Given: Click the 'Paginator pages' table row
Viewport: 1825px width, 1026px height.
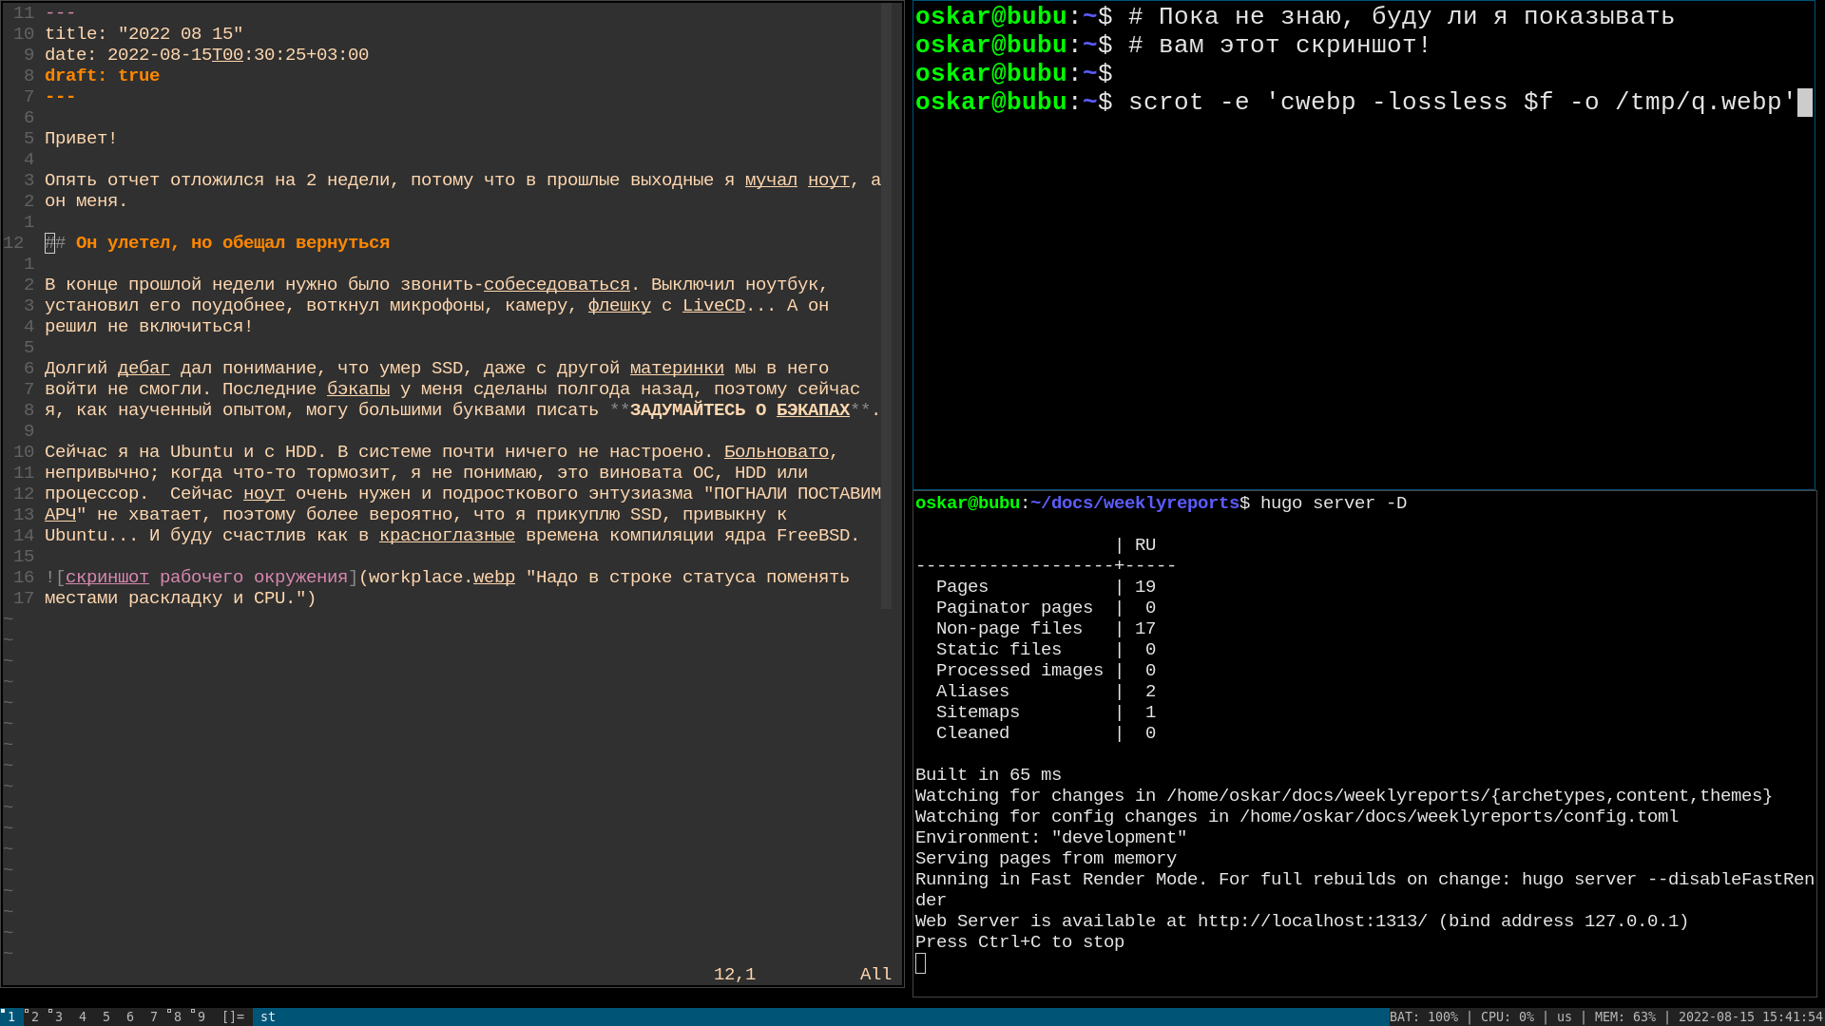Looking at the screenshot, I should point(1046,608).
